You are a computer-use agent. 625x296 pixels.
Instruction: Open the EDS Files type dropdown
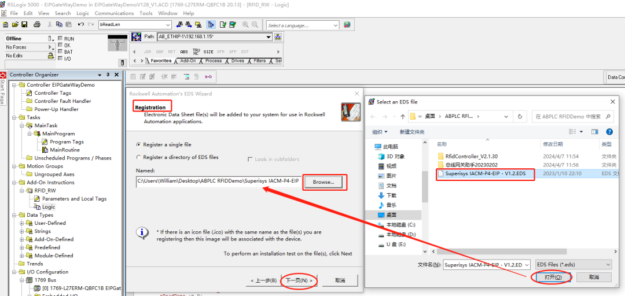coord(573,265)
